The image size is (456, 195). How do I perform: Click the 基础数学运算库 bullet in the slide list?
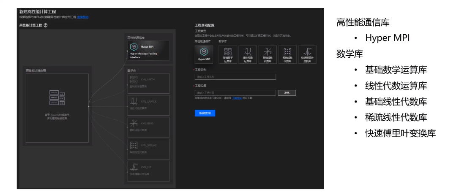coord(396,70)
